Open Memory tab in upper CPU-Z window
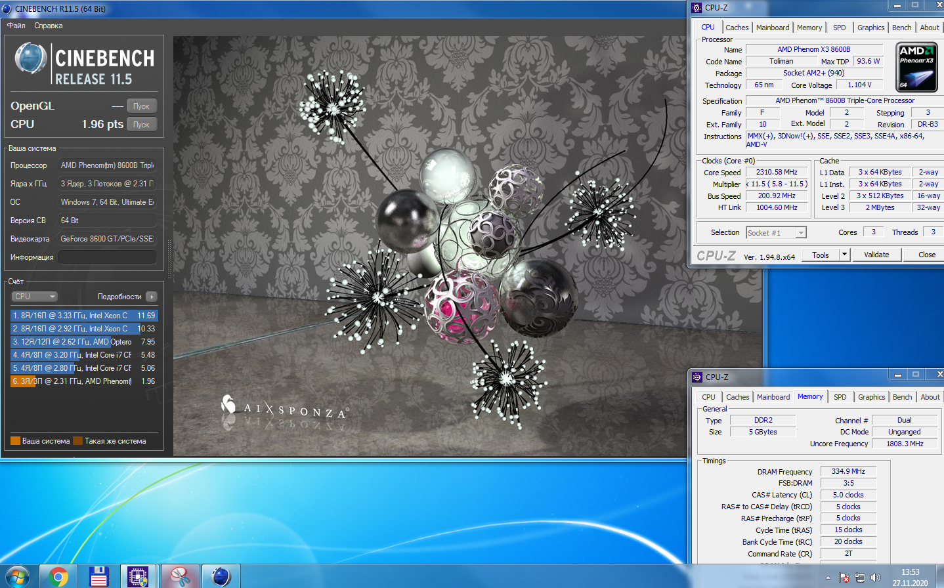Viewport: 944px width, 588px height. 809,28
